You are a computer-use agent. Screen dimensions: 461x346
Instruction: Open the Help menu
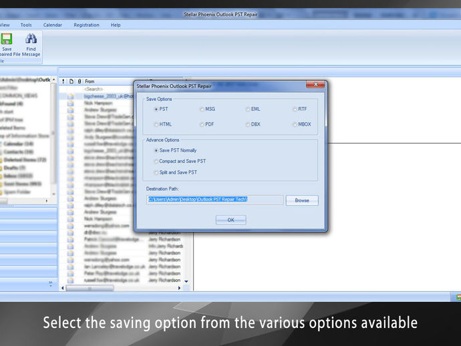(x=116, y=25)
